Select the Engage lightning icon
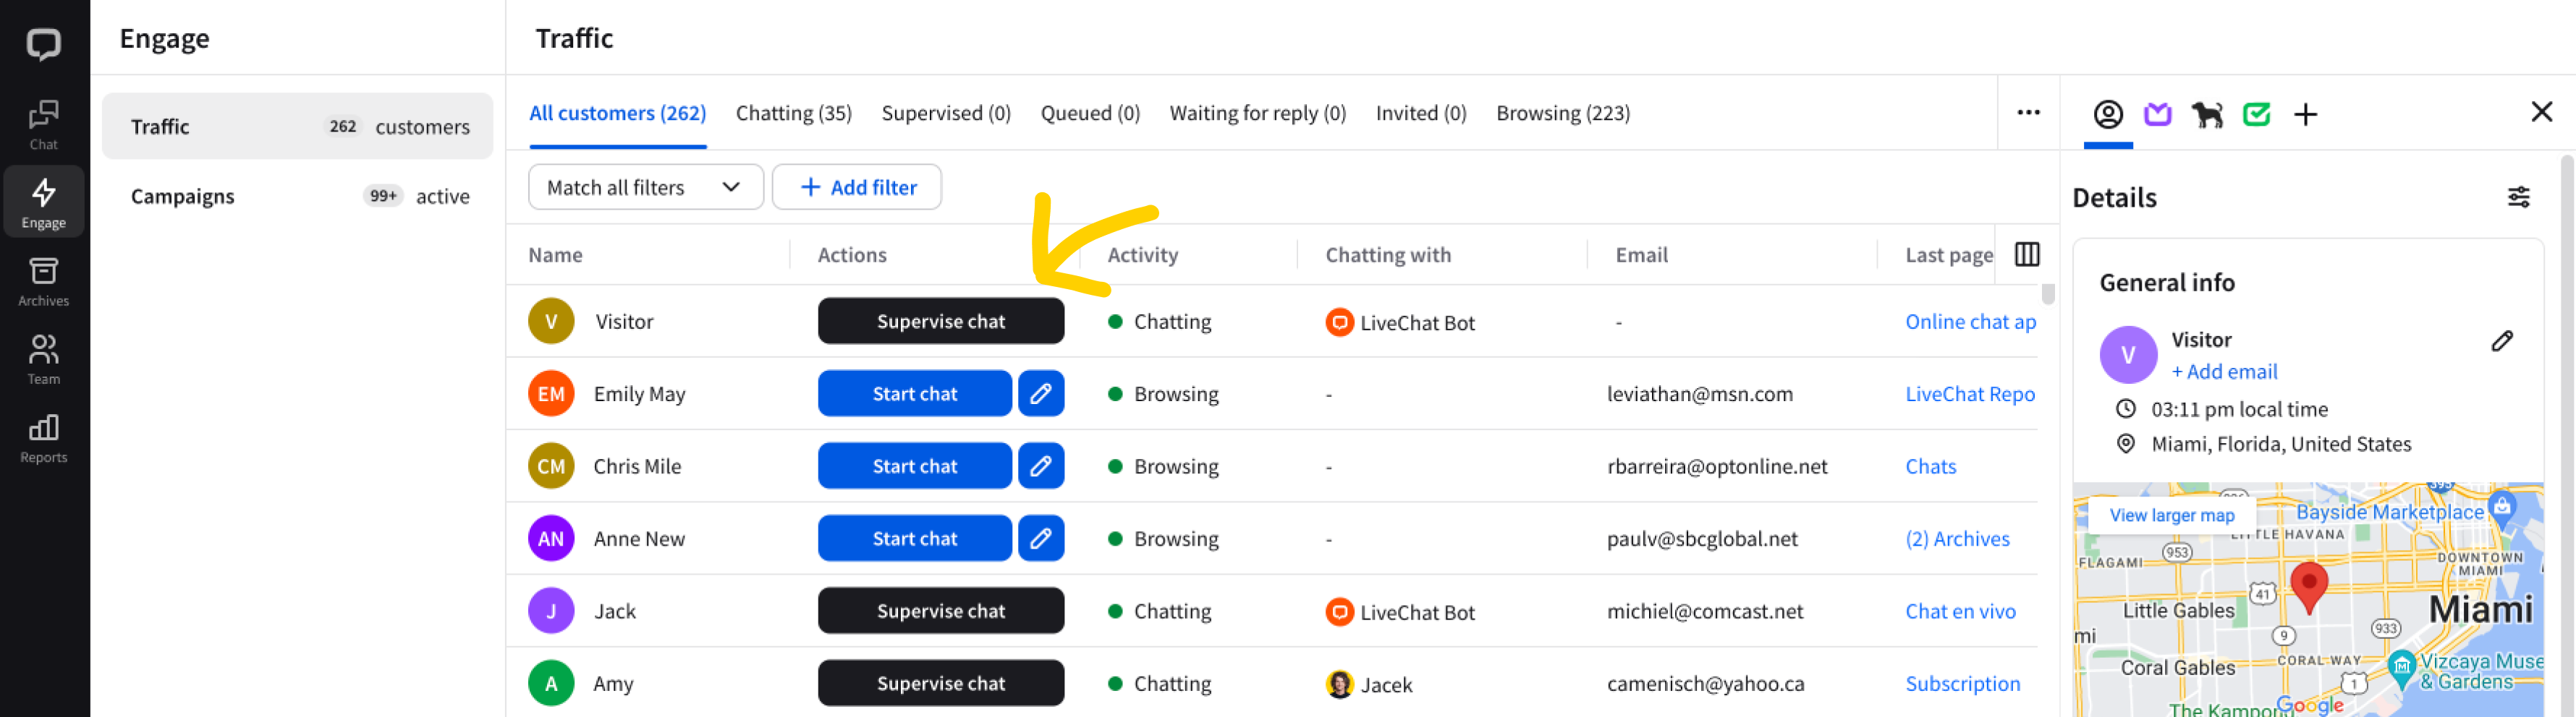The width and height of the screenshot is (2576, 717). tap(43, 202)
